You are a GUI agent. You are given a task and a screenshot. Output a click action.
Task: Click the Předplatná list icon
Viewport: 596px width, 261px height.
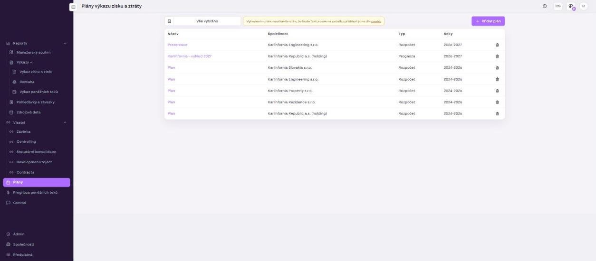8,254
